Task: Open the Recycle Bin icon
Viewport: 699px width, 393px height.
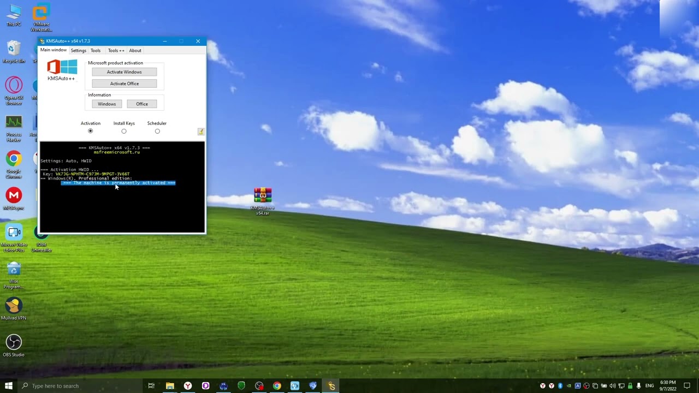Action: [14, 52]
